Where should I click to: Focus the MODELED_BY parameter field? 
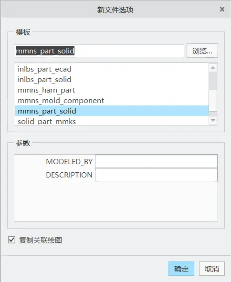156,161
